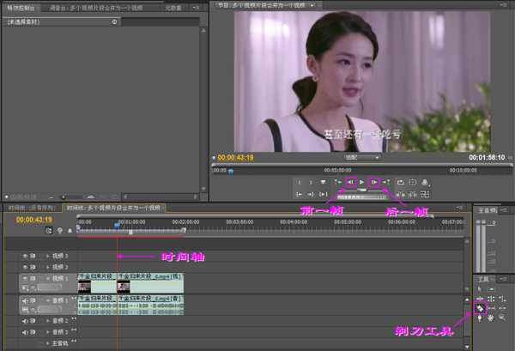This screenshot has width=515, height=351.
Task: Select the Slide tool
Action: point(502,308)
